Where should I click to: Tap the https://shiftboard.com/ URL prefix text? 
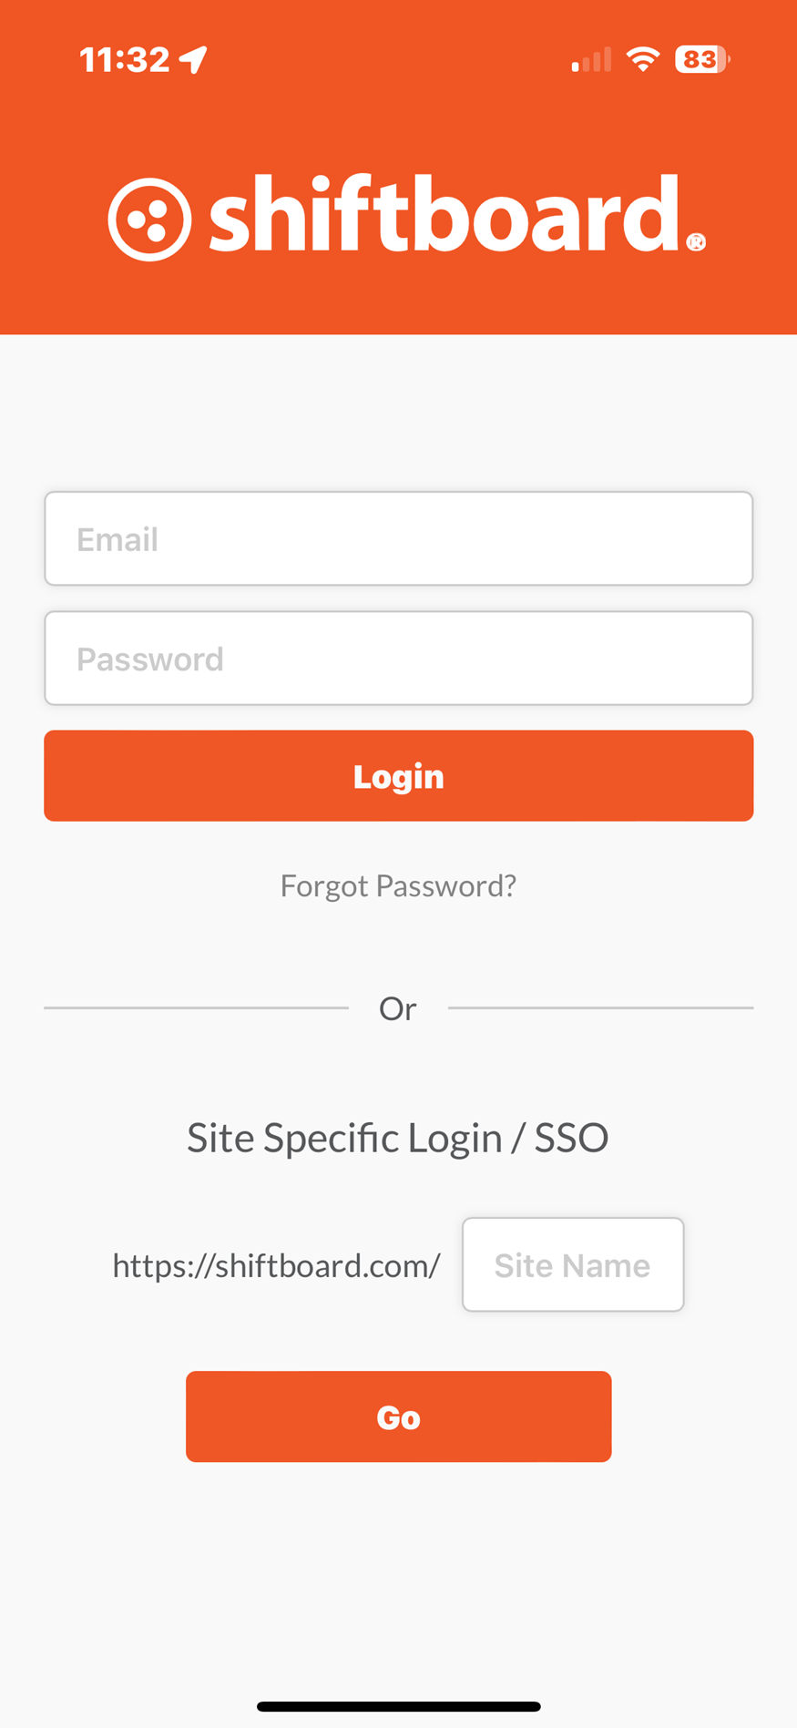coord(276,1265)
